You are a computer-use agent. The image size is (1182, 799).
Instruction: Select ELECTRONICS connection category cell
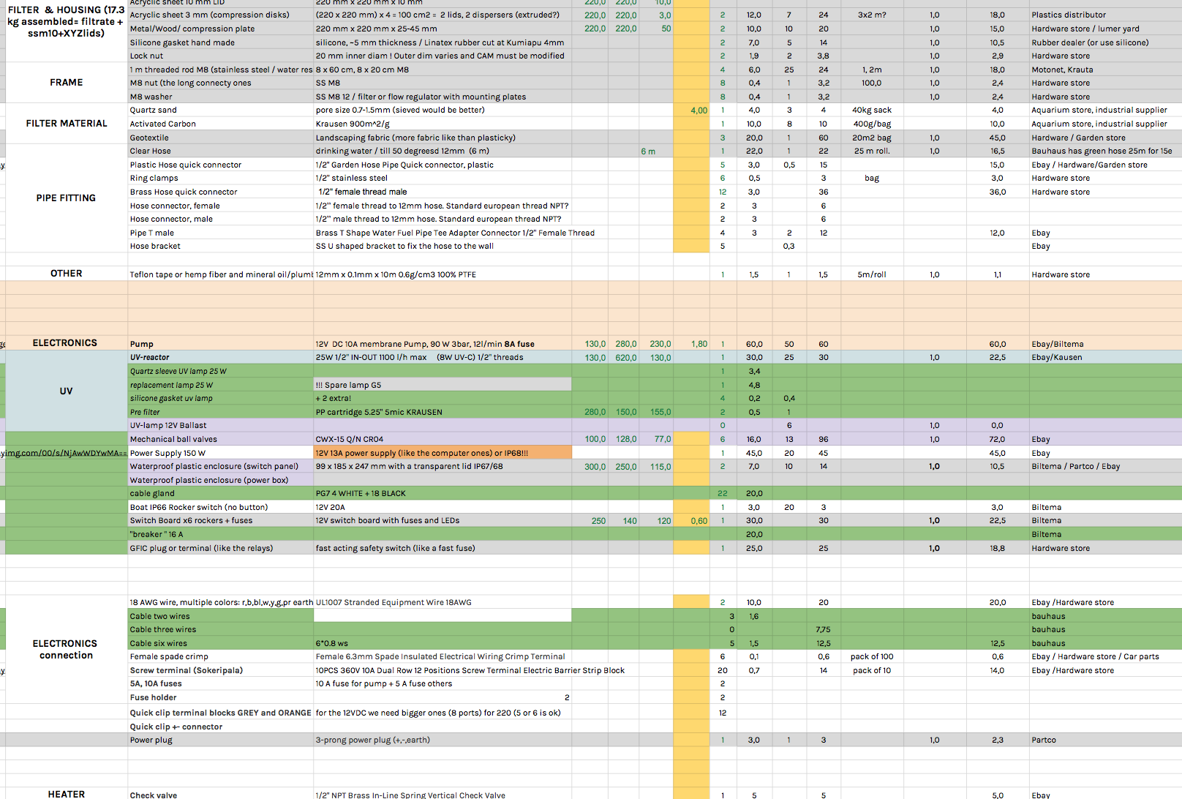coord(67,650)
